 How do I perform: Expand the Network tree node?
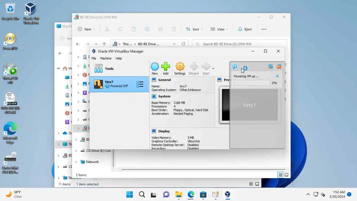76,162
